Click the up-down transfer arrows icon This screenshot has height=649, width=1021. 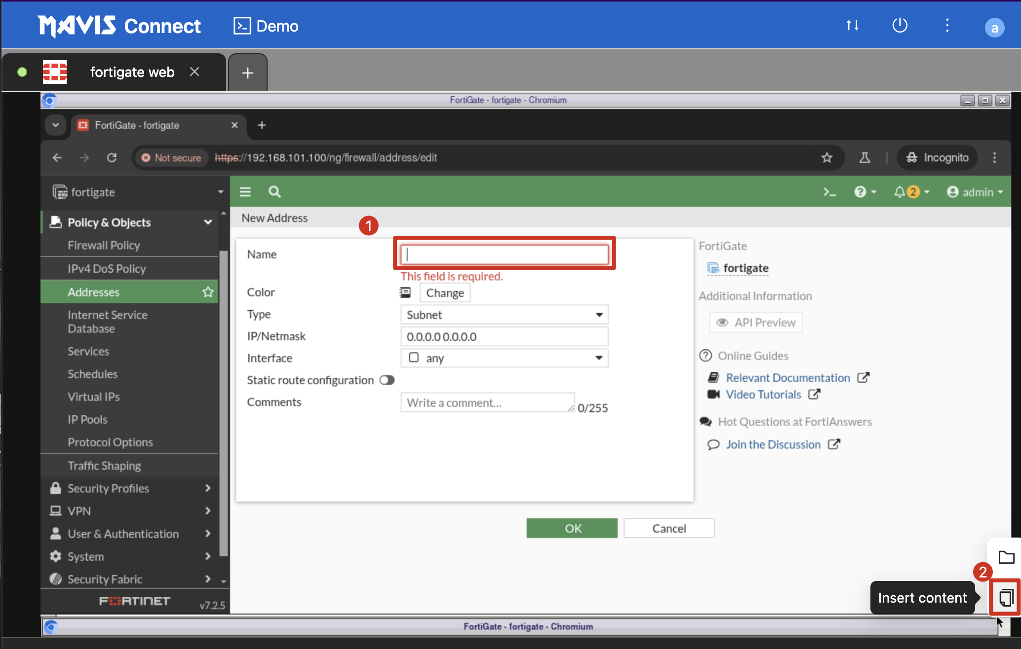point(853,26)
